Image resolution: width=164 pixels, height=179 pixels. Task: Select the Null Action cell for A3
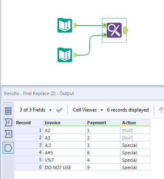pos(135,138)
